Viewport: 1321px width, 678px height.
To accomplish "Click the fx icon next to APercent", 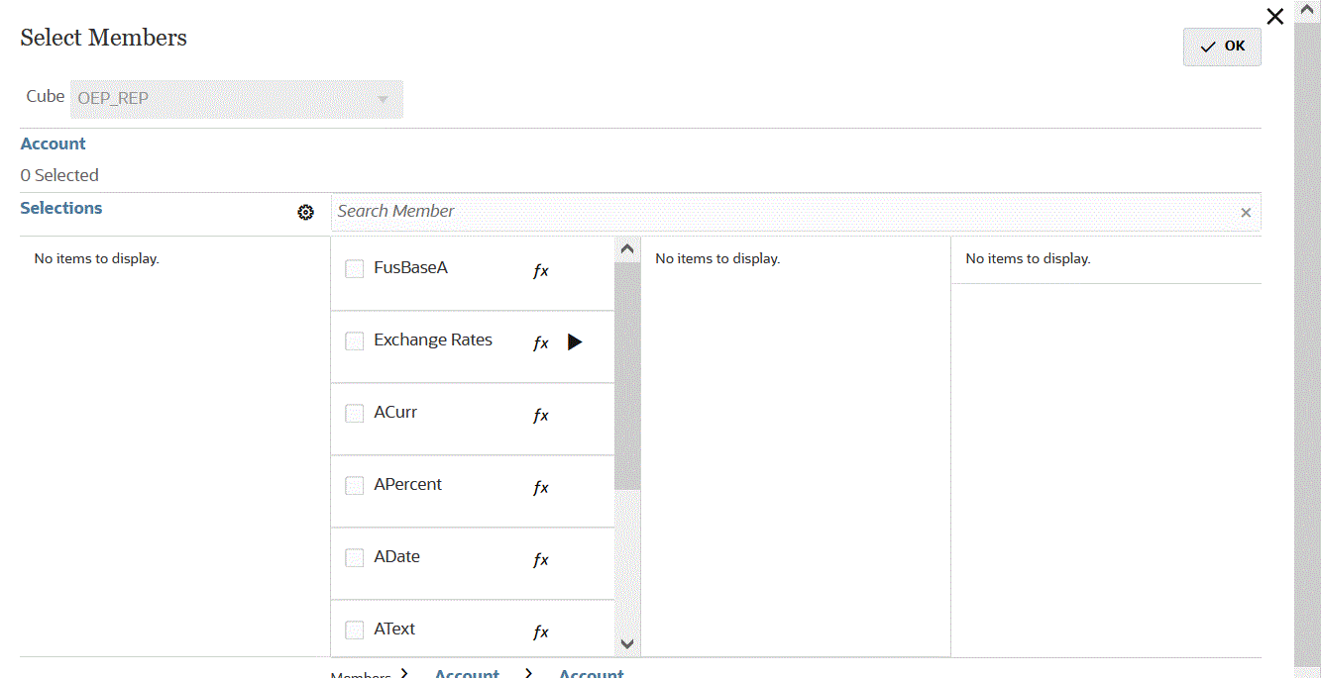I will (540, 488).
